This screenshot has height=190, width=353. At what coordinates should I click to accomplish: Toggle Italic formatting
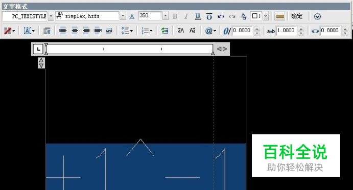point(186,16)
